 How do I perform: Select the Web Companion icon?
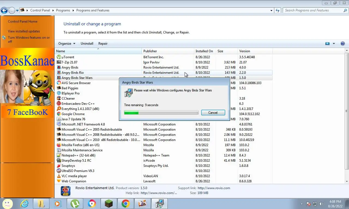pyautogui.click(x=59, y=181)
